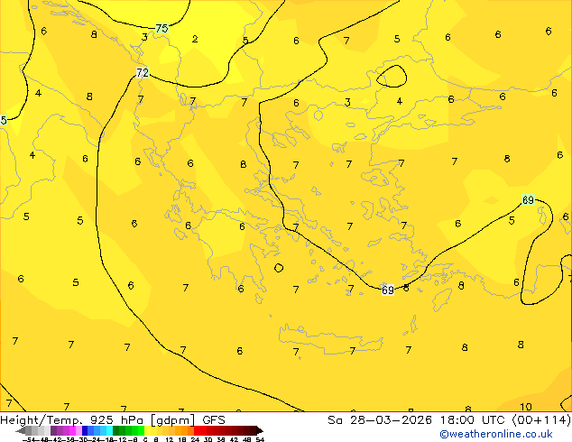Click the green-background 69 contour label

click(x=528, y=200)
